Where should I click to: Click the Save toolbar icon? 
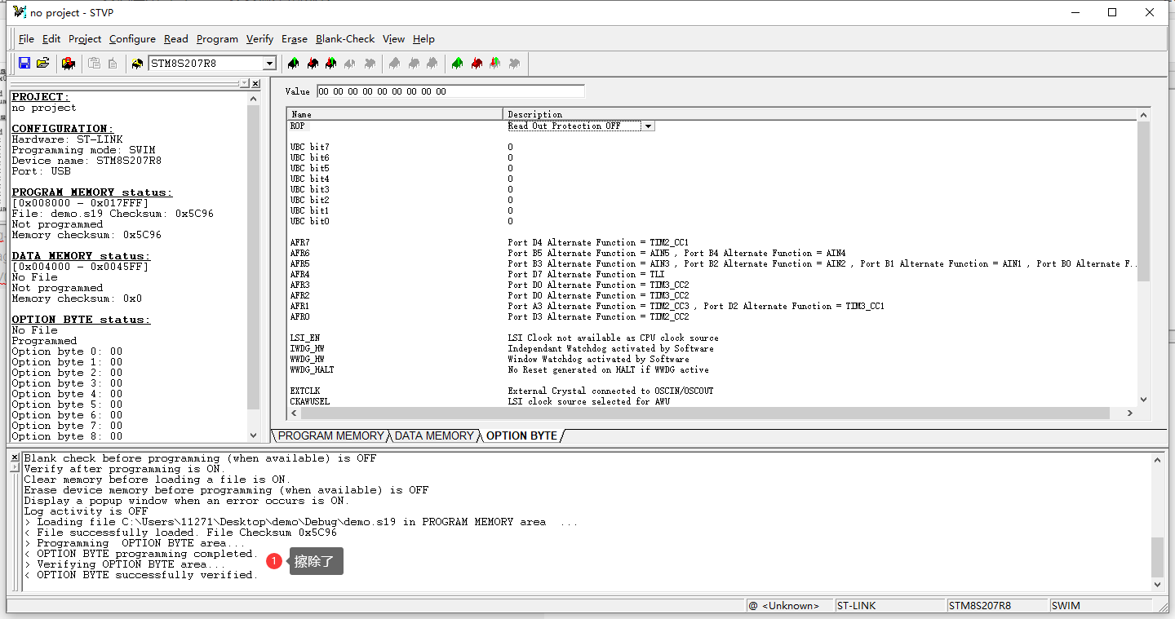[24, 63]
